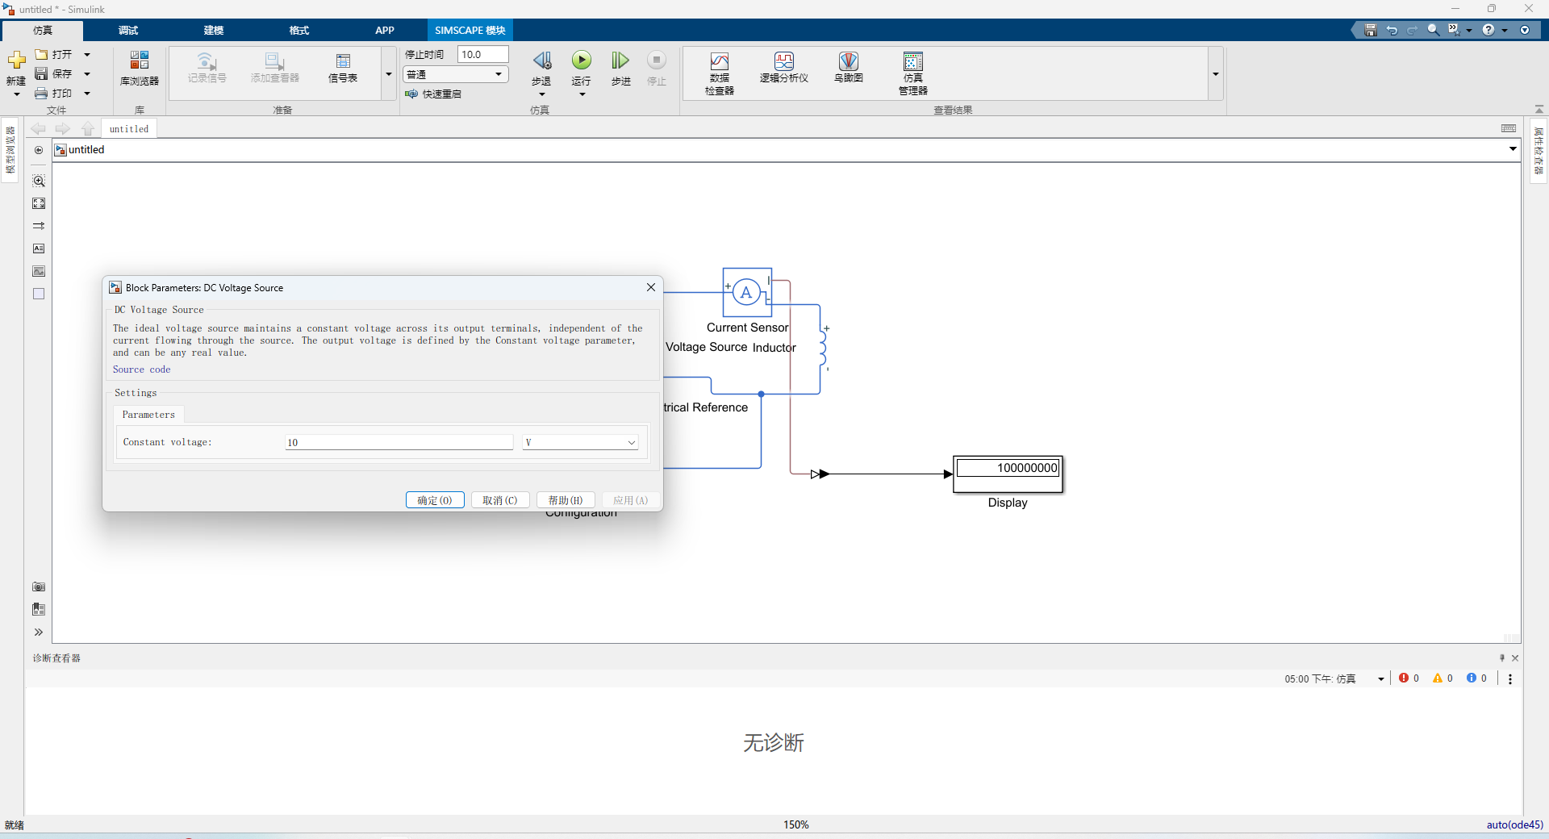
Task: Click the 确定(O) OK button
Action: point(435,500)
